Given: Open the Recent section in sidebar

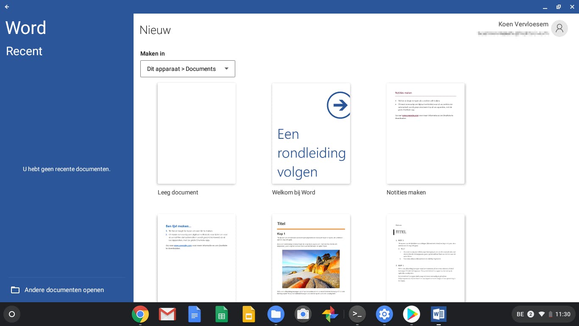Looking at the screenshot, I should tap(24, 51).
